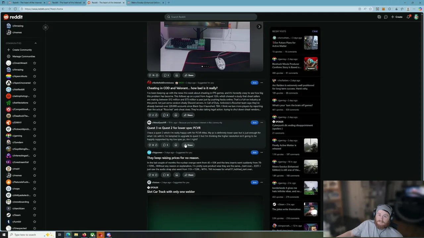Favorite r/Gundam with star
The width and height of the screenshot is (424, 238).
34,142
